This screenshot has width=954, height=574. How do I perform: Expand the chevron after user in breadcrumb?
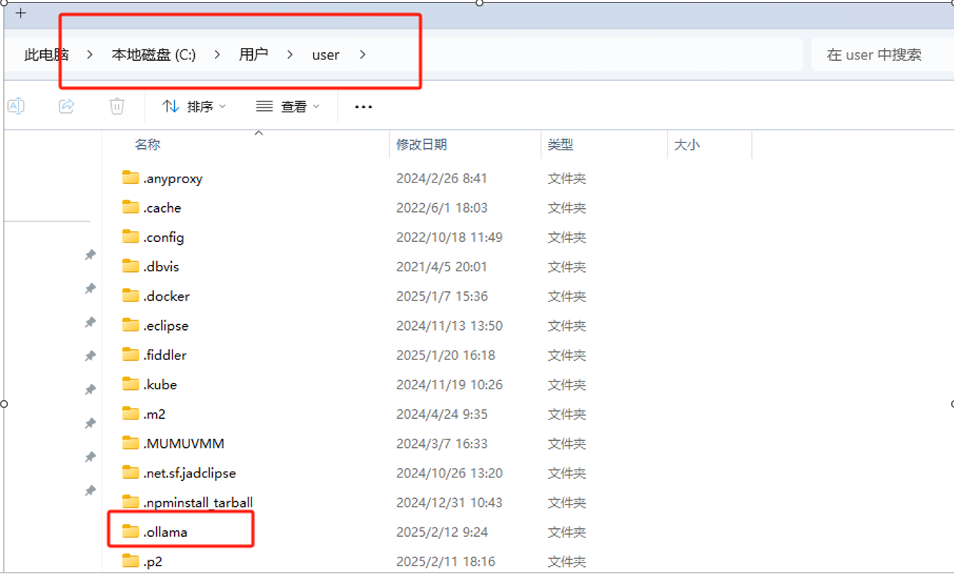(363, 54)
